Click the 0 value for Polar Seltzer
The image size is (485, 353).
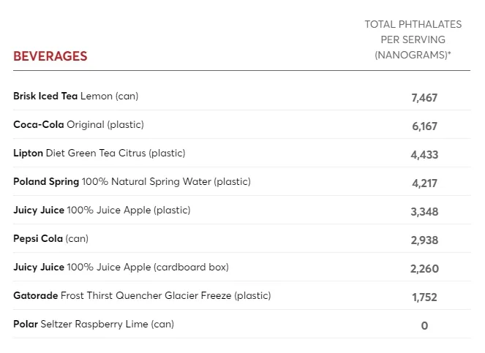[424, 325]
